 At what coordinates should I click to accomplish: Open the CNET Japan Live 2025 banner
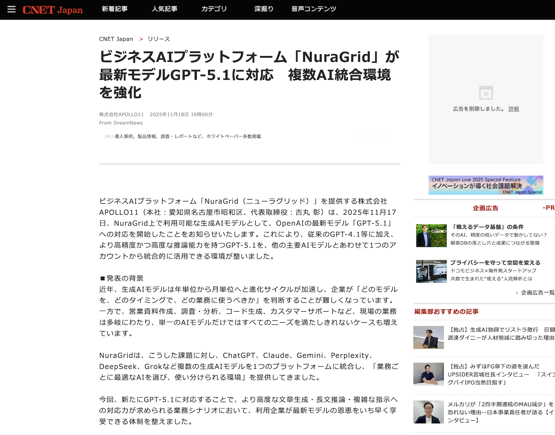click(x=486, y=185)
